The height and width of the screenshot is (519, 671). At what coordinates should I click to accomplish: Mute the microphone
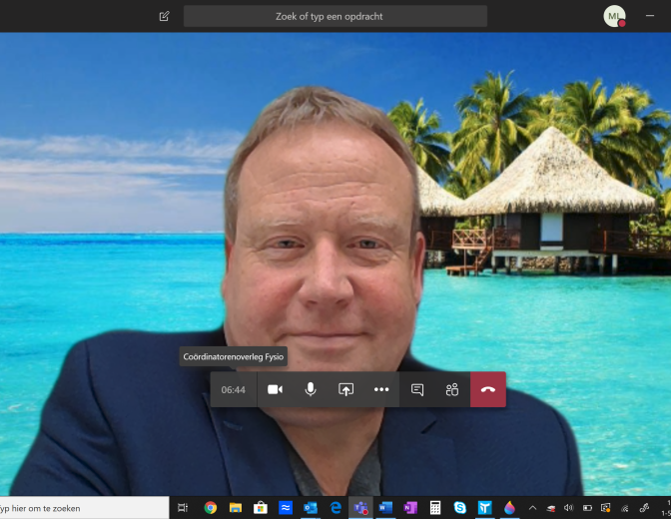pos(311,389)
